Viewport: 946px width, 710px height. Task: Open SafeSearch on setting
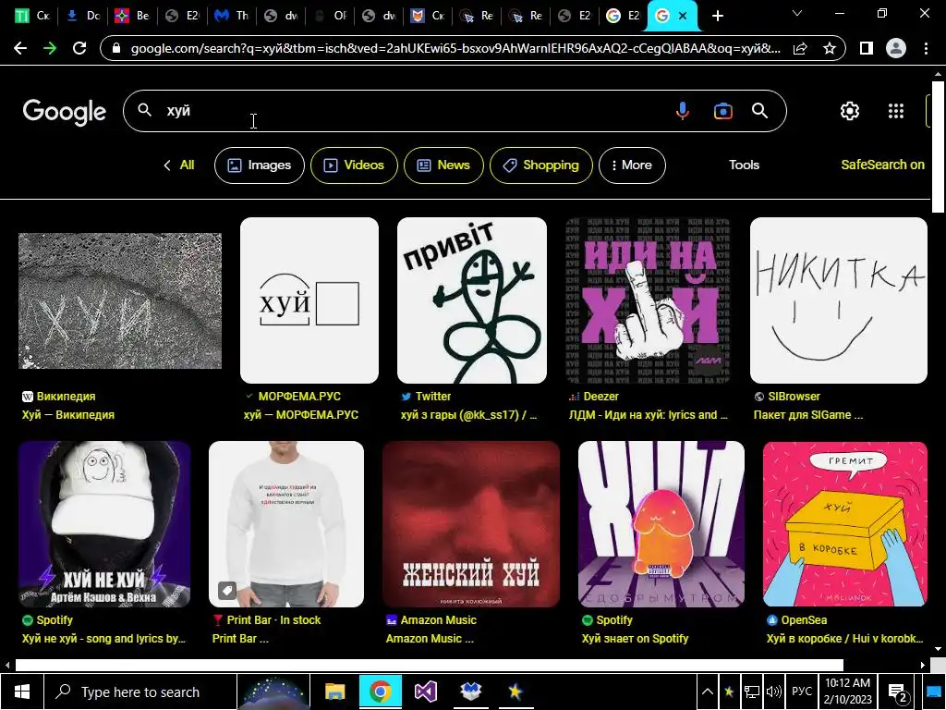[882, 165]
